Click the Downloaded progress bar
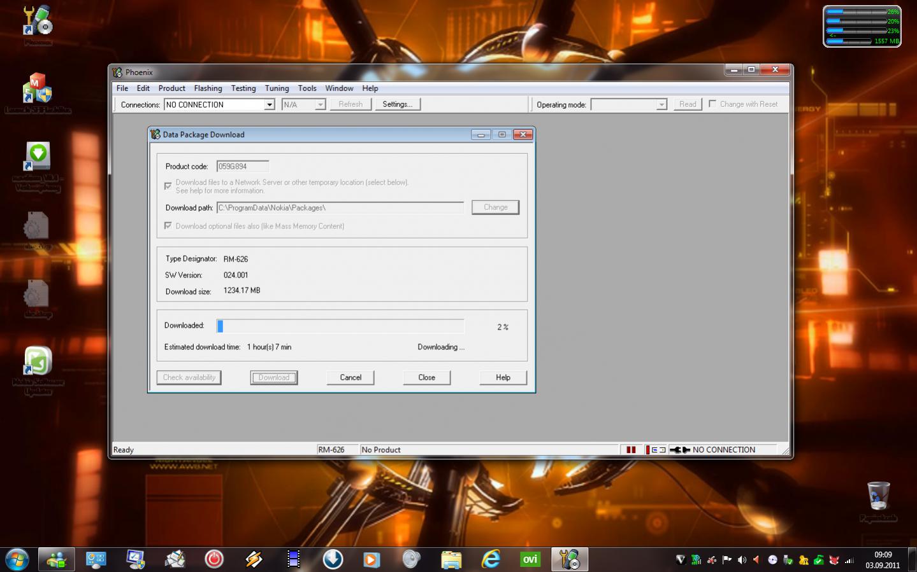 [340, 326]
